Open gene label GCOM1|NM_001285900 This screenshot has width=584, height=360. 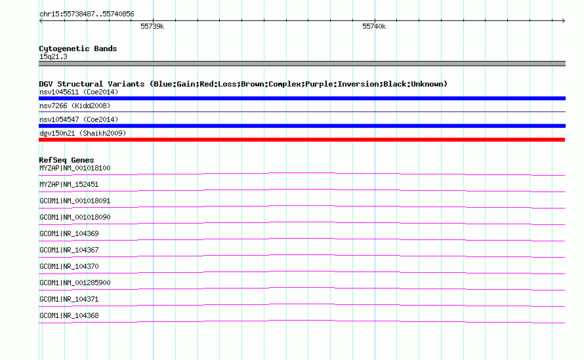75,283
